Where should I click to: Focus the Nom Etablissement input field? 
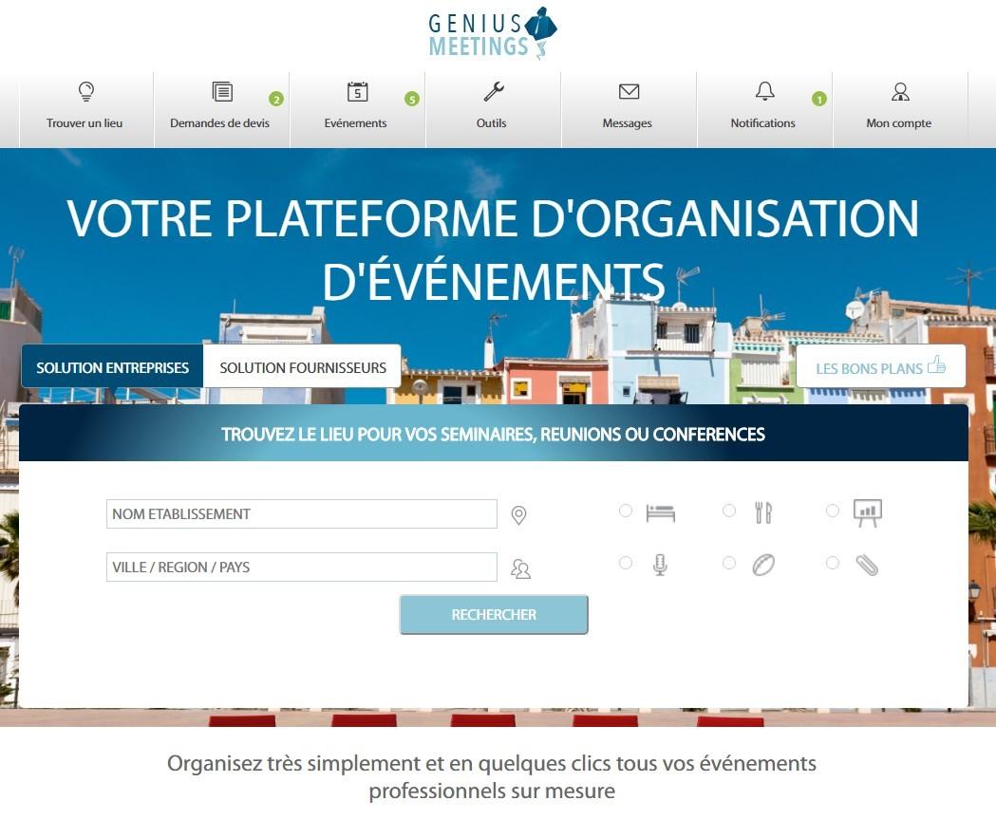click(x=302, y=513)
